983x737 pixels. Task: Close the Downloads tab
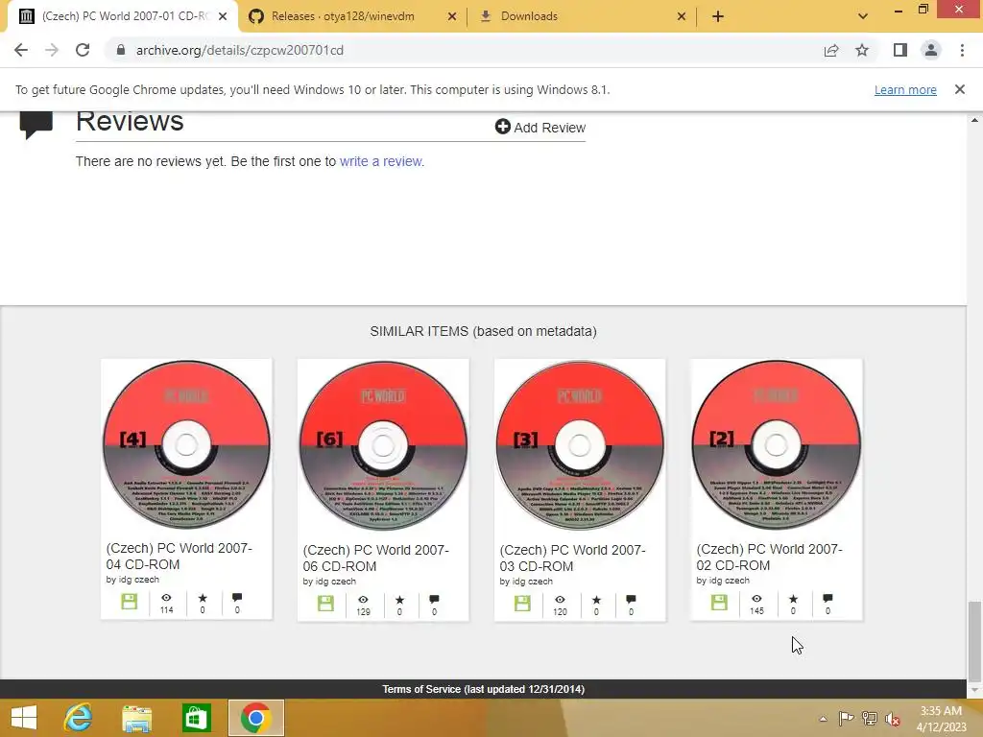[682, 16]
